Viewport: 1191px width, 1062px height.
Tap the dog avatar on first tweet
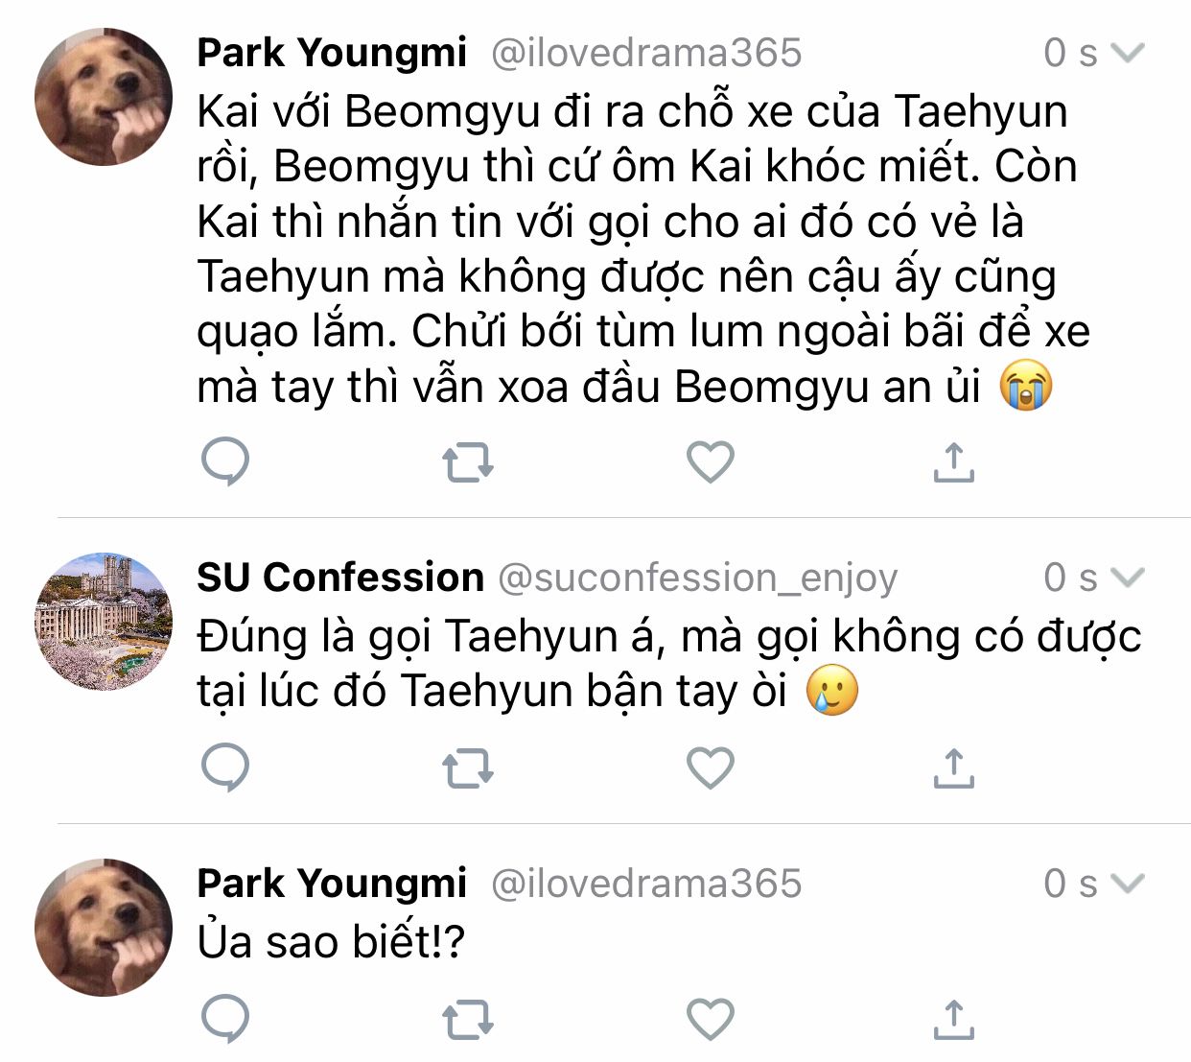tap(104, 96)
